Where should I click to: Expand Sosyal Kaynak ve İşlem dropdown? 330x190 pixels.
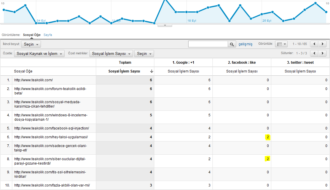point(39,54)
